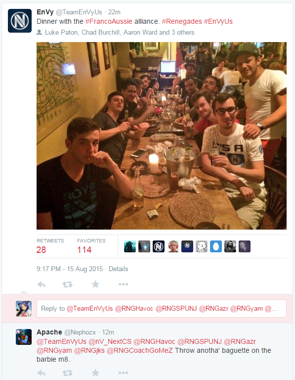Retweet Apache's reply tweet
The height and width of the screenshot is (380, 295).
68,373
